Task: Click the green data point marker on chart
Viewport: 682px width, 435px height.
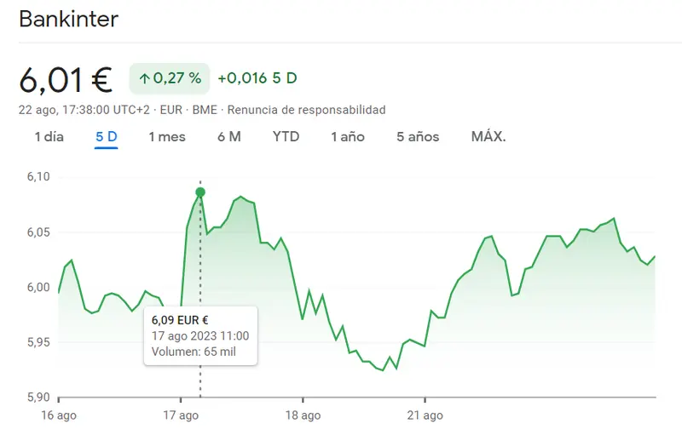Action: (200, 192)
